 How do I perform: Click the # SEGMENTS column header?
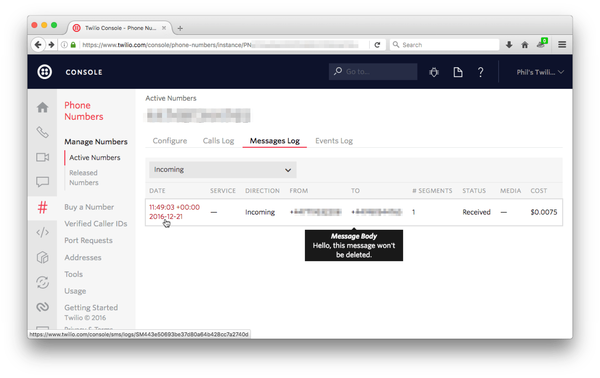point(432,191)
